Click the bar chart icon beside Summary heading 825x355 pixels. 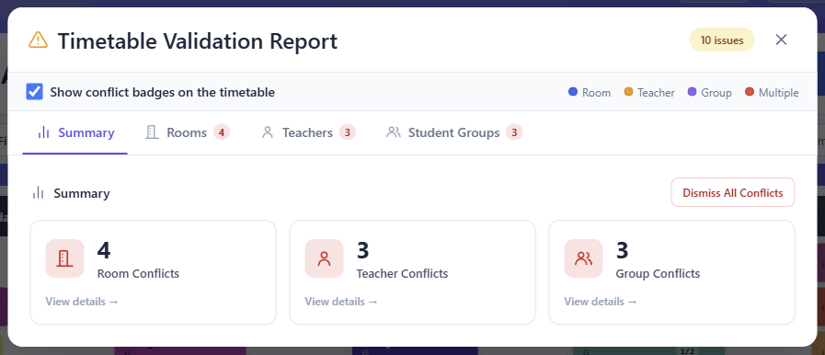click(x=39, y=193)
